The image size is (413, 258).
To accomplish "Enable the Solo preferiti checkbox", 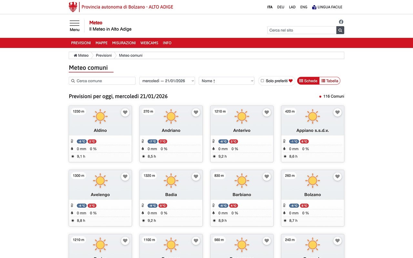I will [262, 81].
